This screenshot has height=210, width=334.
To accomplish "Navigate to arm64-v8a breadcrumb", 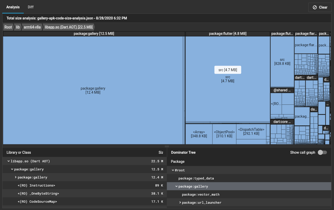I will pos(32,27).
